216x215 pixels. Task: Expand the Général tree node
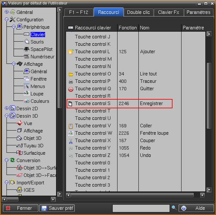point(6,12)
